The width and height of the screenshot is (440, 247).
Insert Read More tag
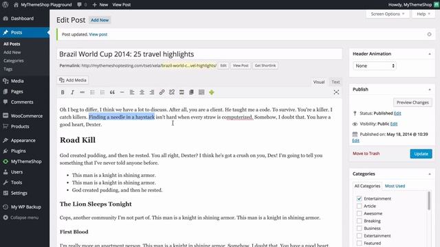(181, 93)
